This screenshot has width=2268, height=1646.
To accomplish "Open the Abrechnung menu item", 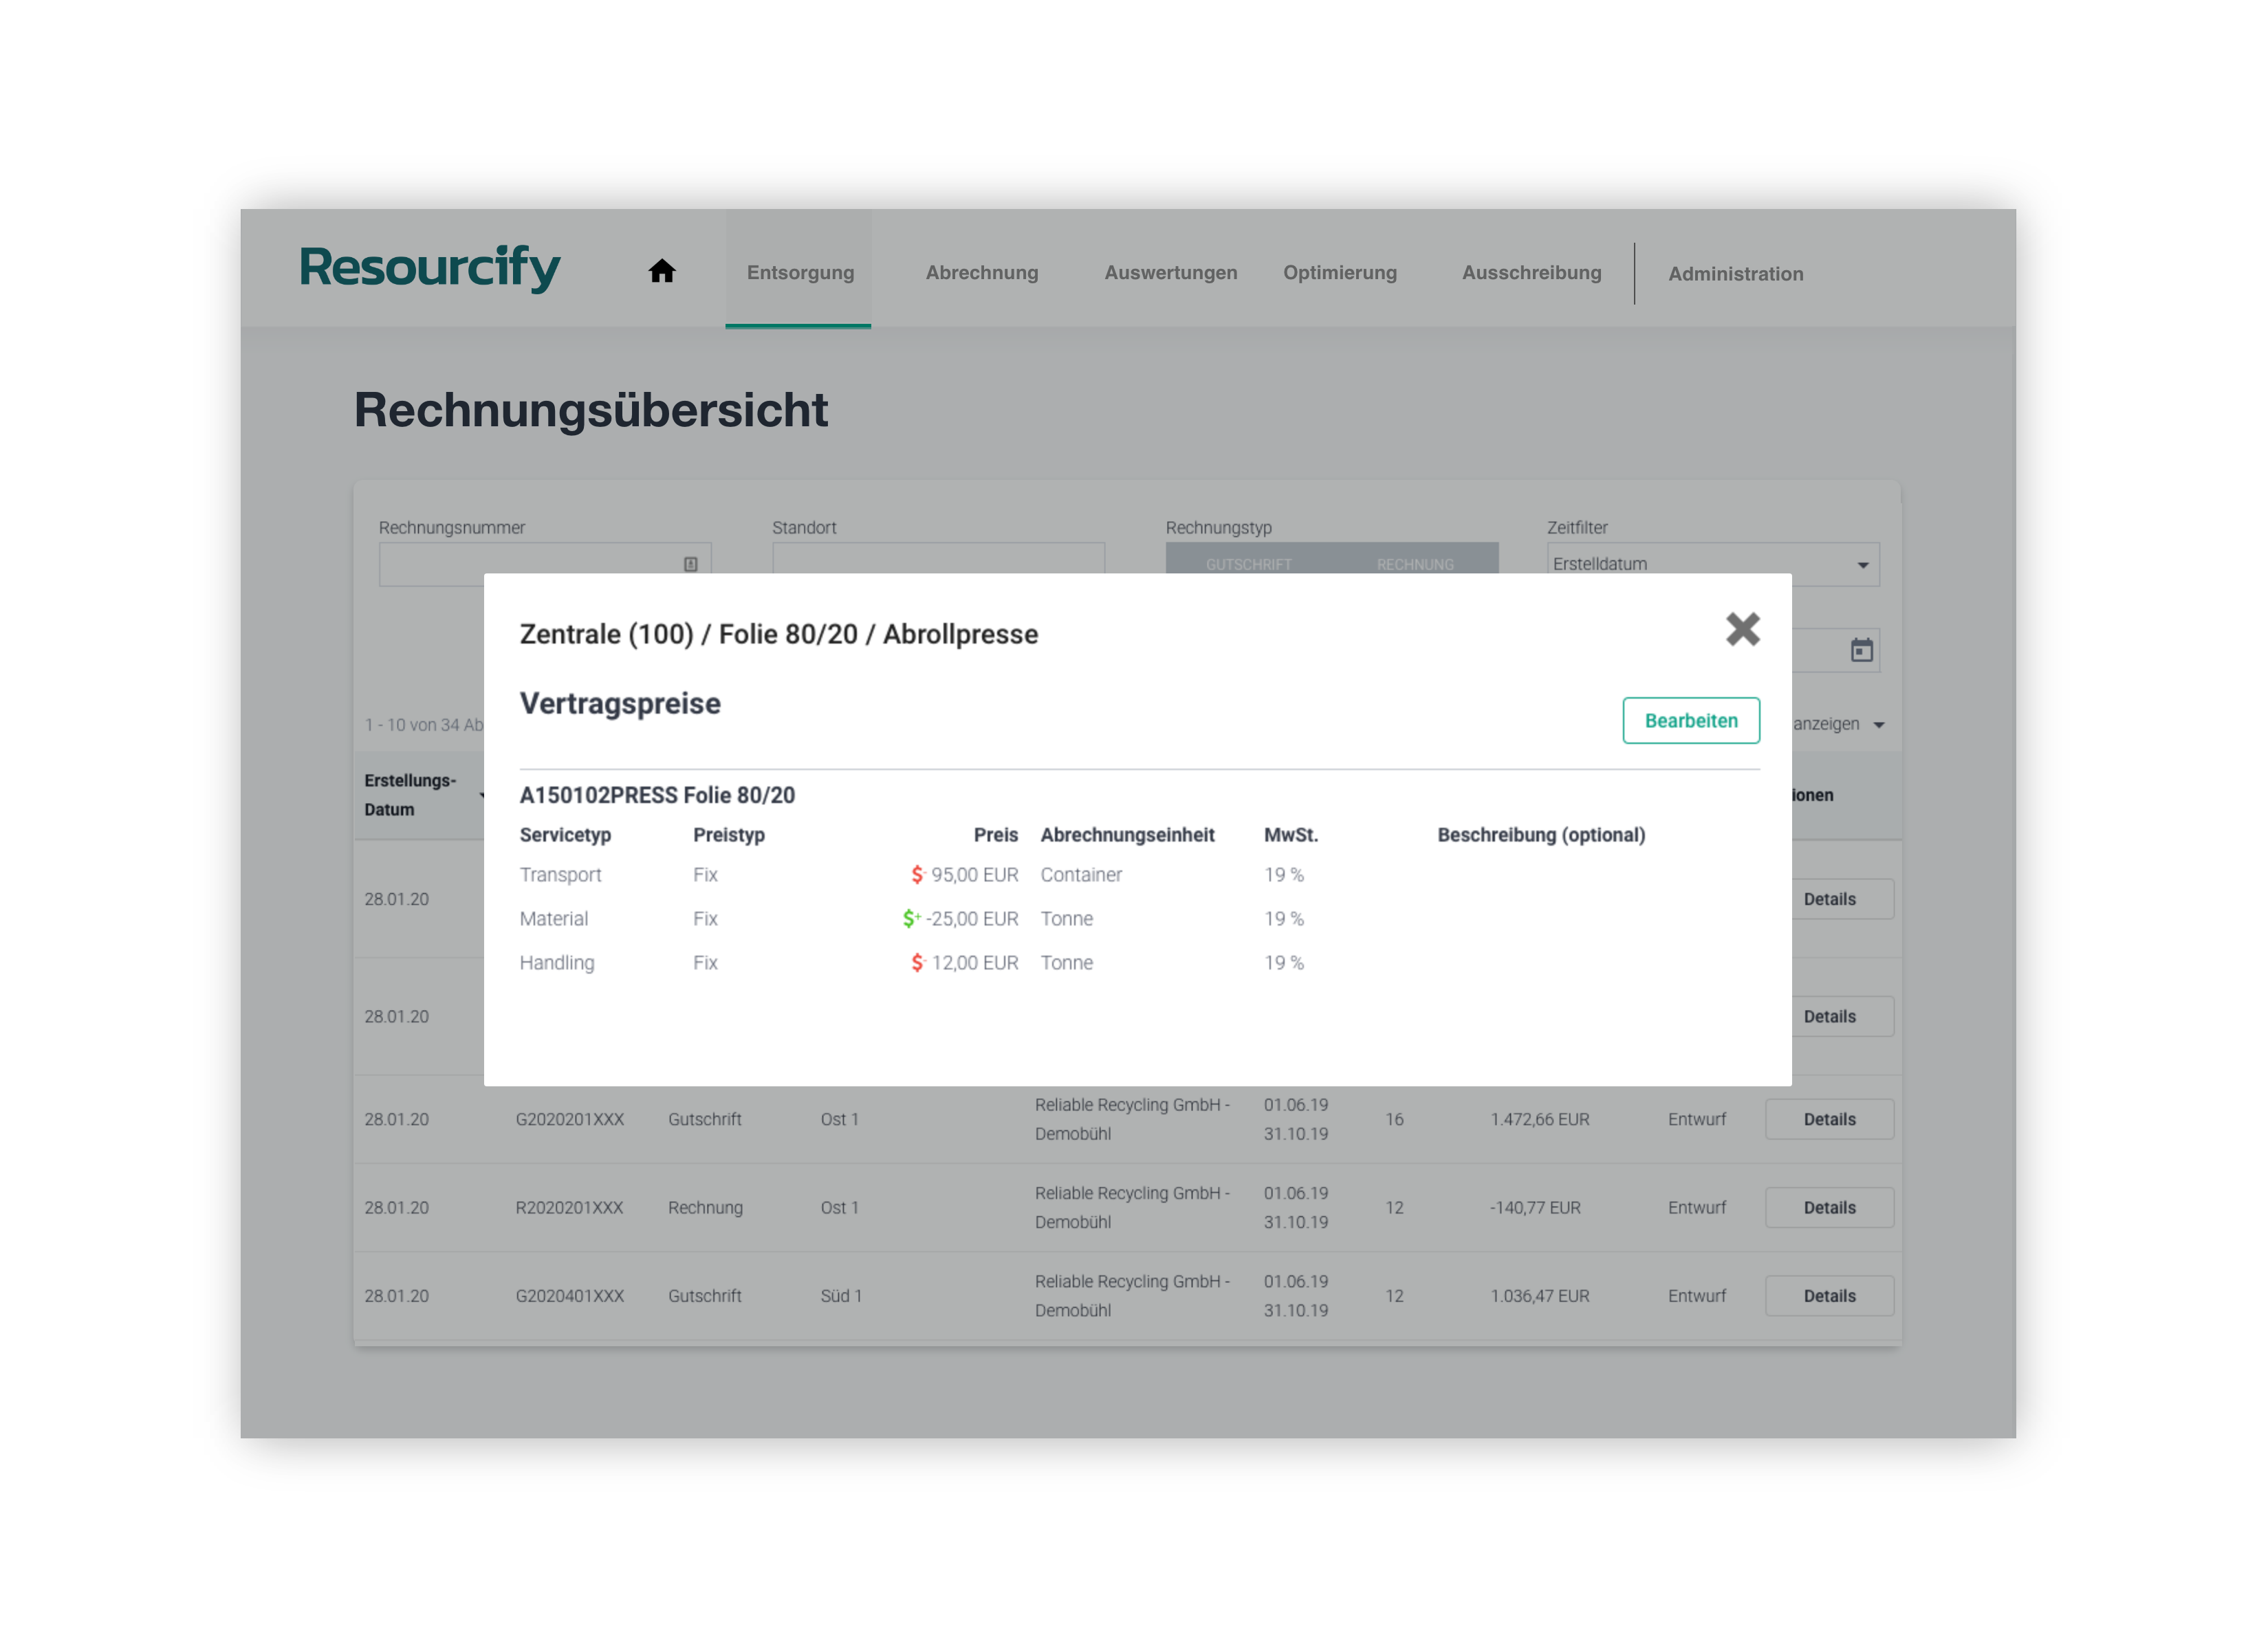I will pos(981,272).
